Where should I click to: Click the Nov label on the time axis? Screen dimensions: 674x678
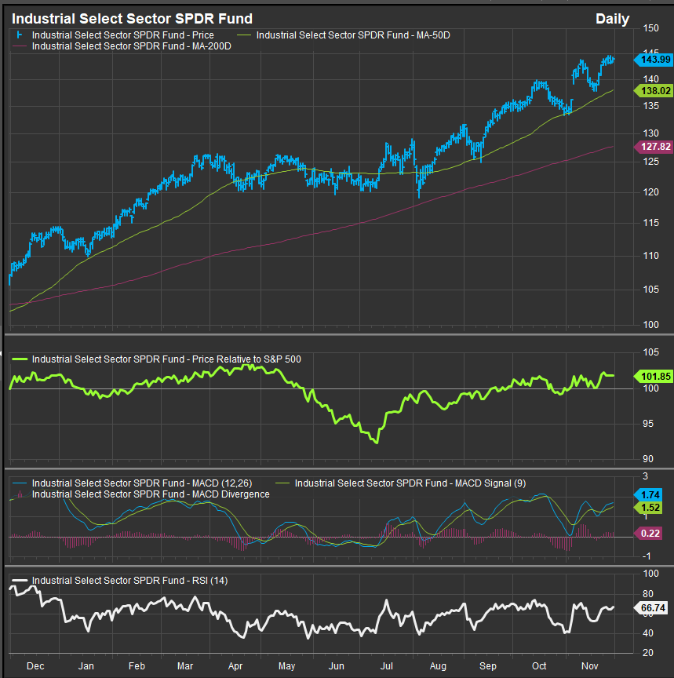pos(590,666)
